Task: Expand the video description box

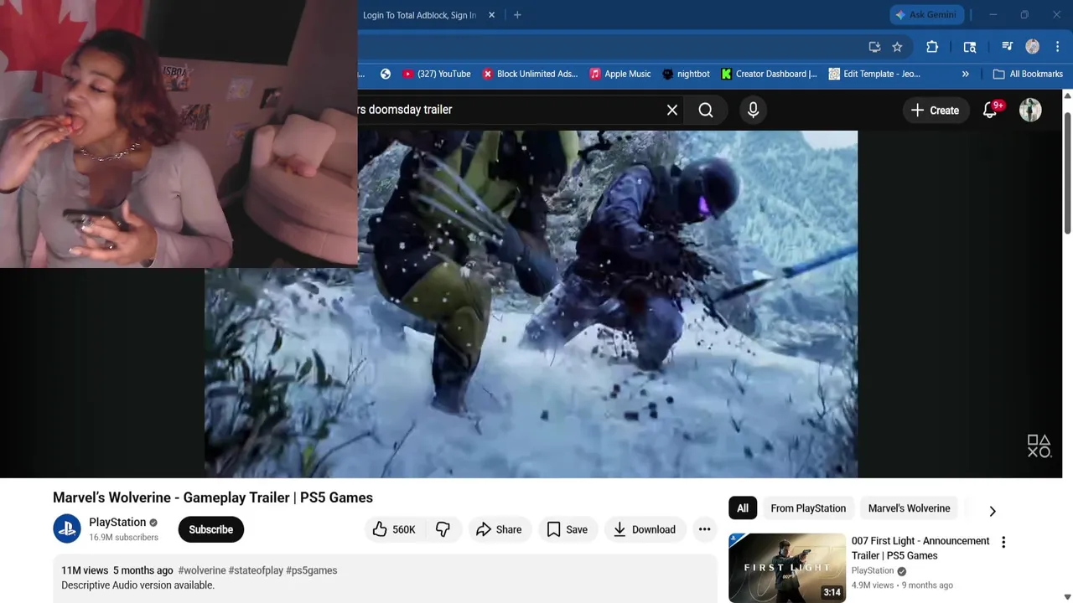Action: (x=385, y=580)
